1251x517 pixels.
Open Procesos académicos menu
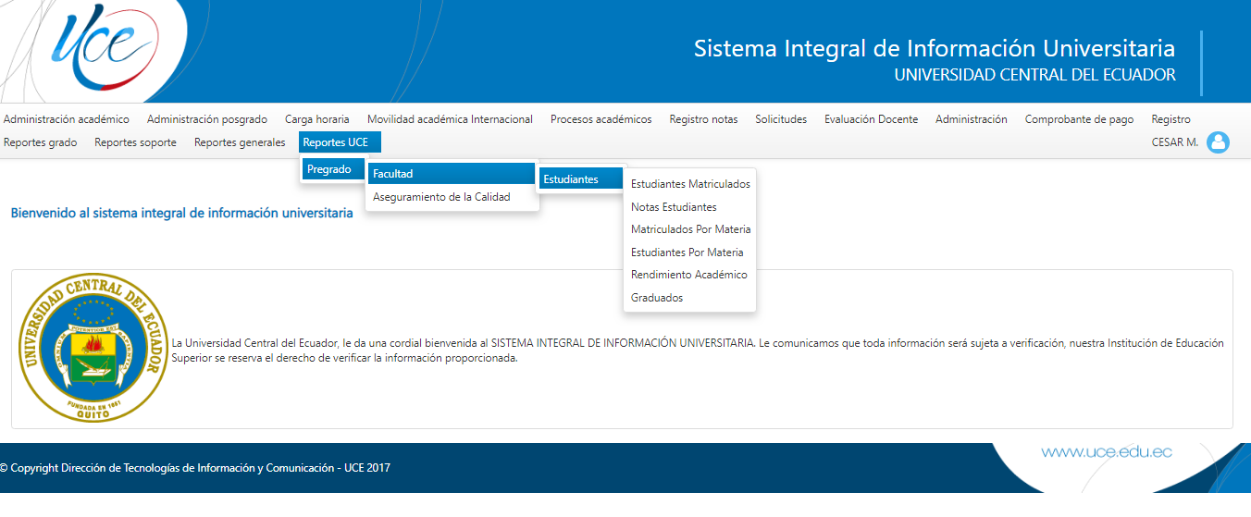(x=601, y=119)
